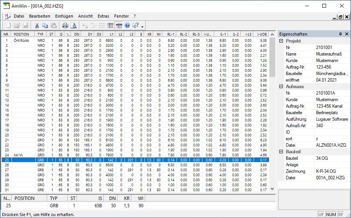This screenshot has height=218, width=351.
Task: Cut selection with the scissors icon
Action: click(x=37, y=26)
